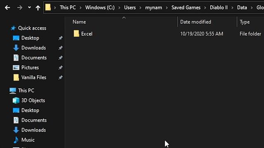Expand the chevron after Users in path
Screen dimensions: 264x148
[140, 7]
